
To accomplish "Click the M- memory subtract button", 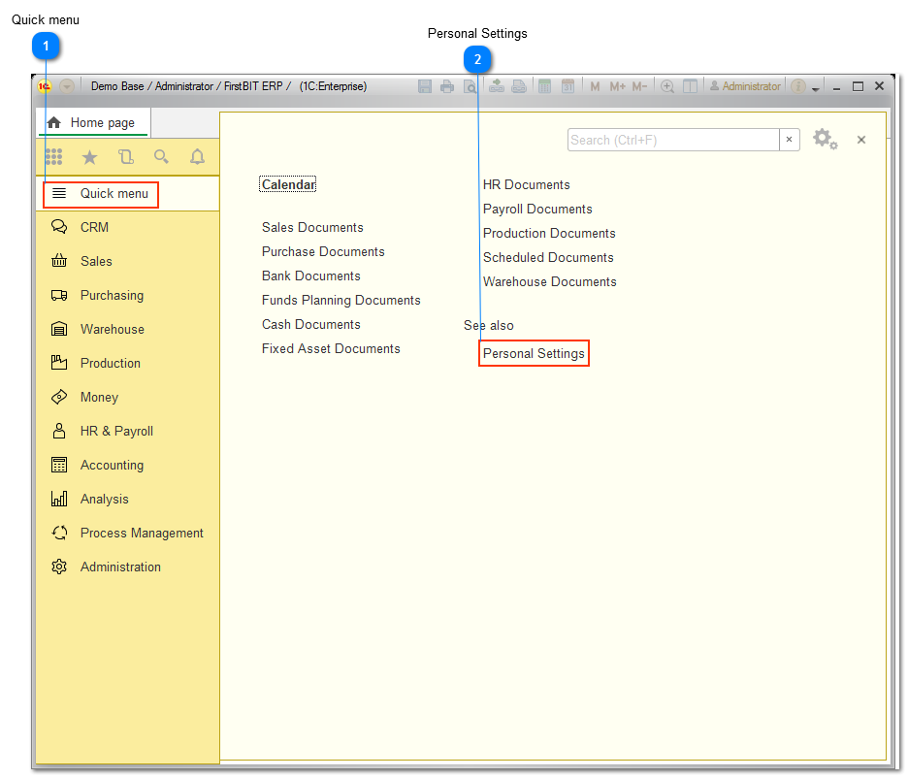I will pyautogui.click(x=639, y=86).
